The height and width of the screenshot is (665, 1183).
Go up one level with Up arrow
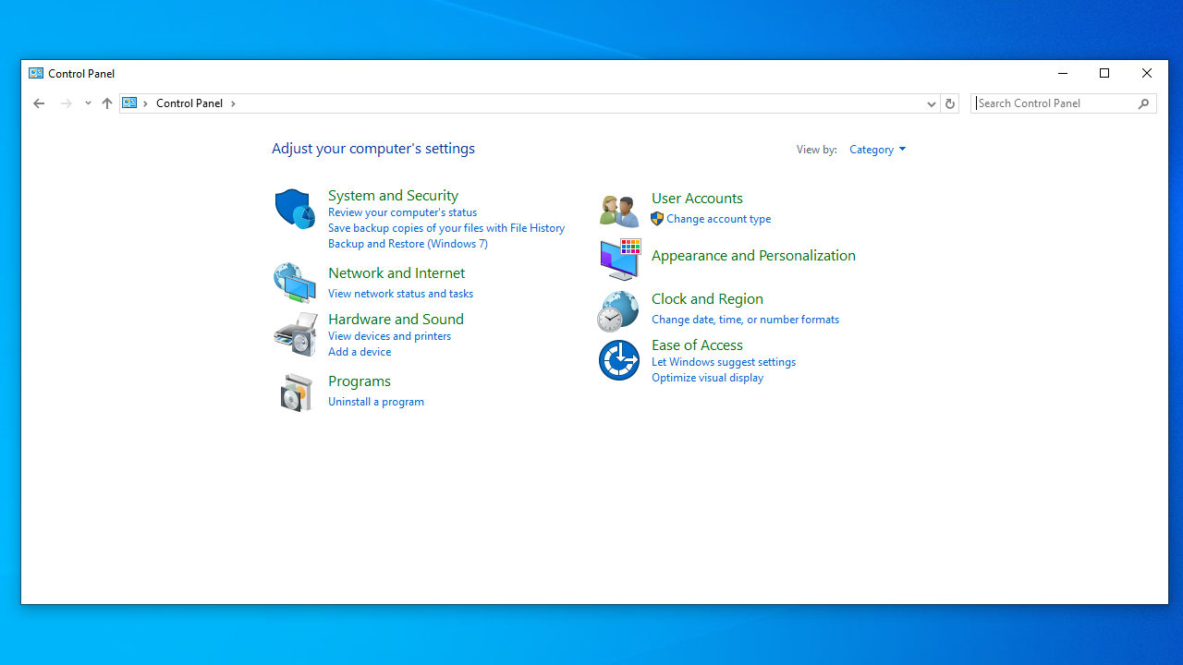coord(107,103)
